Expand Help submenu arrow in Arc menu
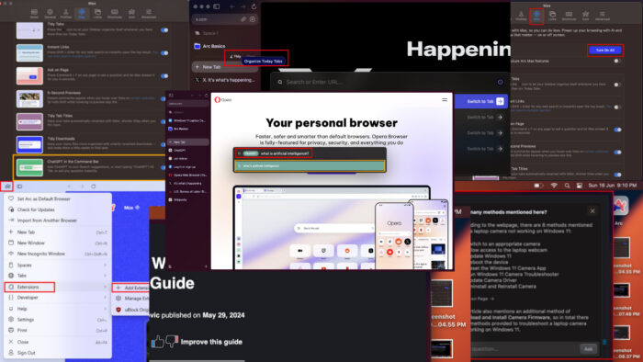This screenshot has width=643, height=362. tap(105, 309)
